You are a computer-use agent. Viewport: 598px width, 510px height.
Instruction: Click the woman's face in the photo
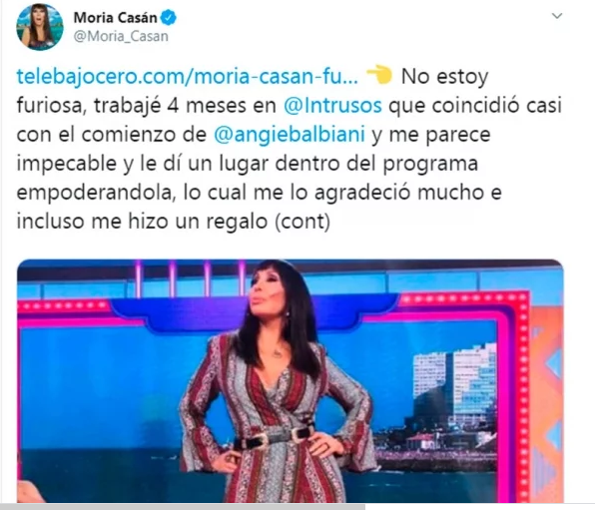pyautogui.click(x=267, y=293)
